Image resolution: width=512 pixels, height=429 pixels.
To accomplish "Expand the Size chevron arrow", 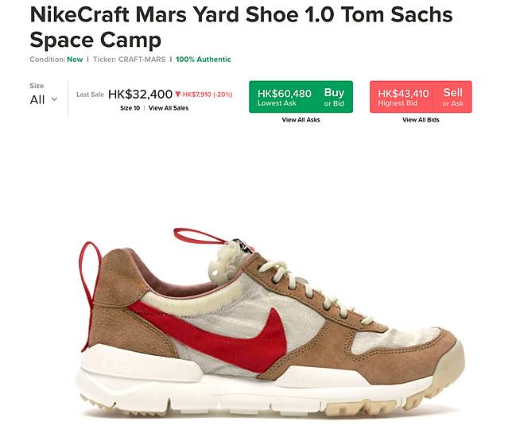I will point(55,99).
